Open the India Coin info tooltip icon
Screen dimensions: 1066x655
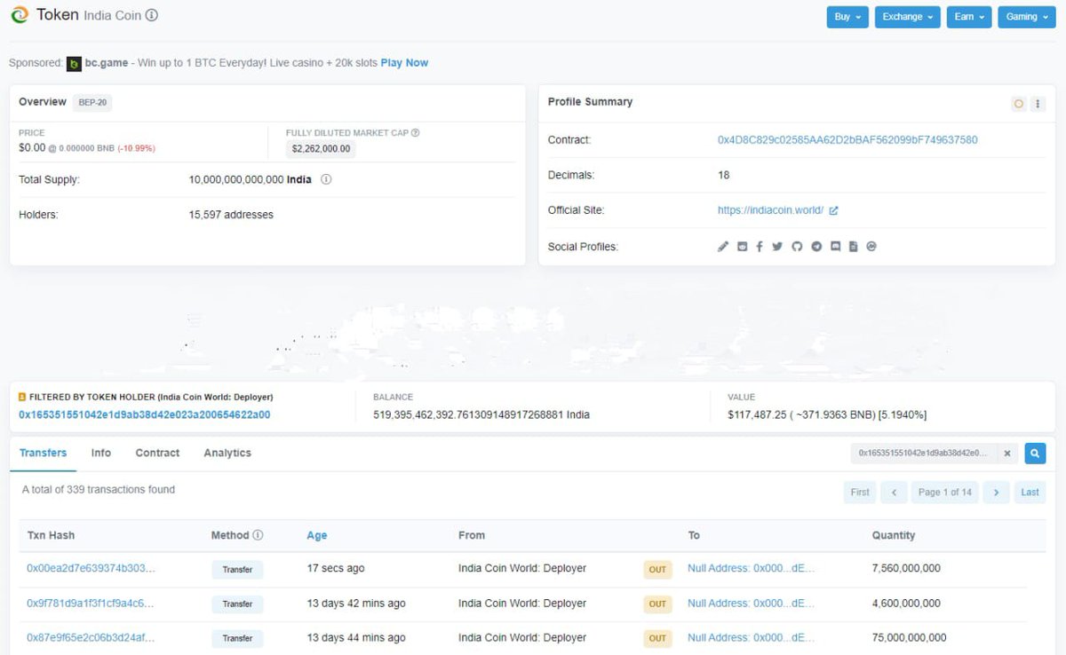[152, 16]
